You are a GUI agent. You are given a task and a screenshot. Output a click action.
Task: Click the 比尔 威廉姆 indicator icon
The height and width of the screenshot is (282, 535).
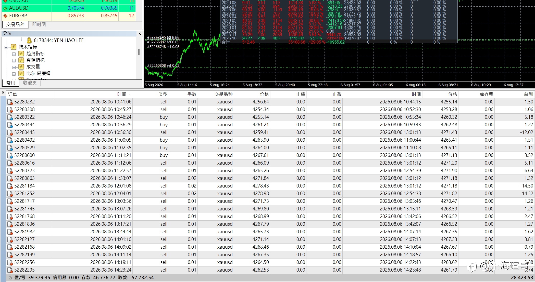[x=21, y=73]
